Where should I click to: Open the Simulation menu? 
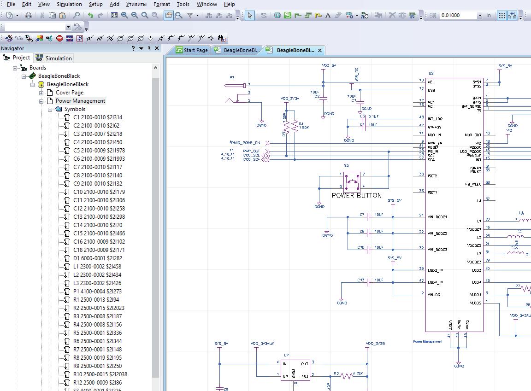pos(69,4)
